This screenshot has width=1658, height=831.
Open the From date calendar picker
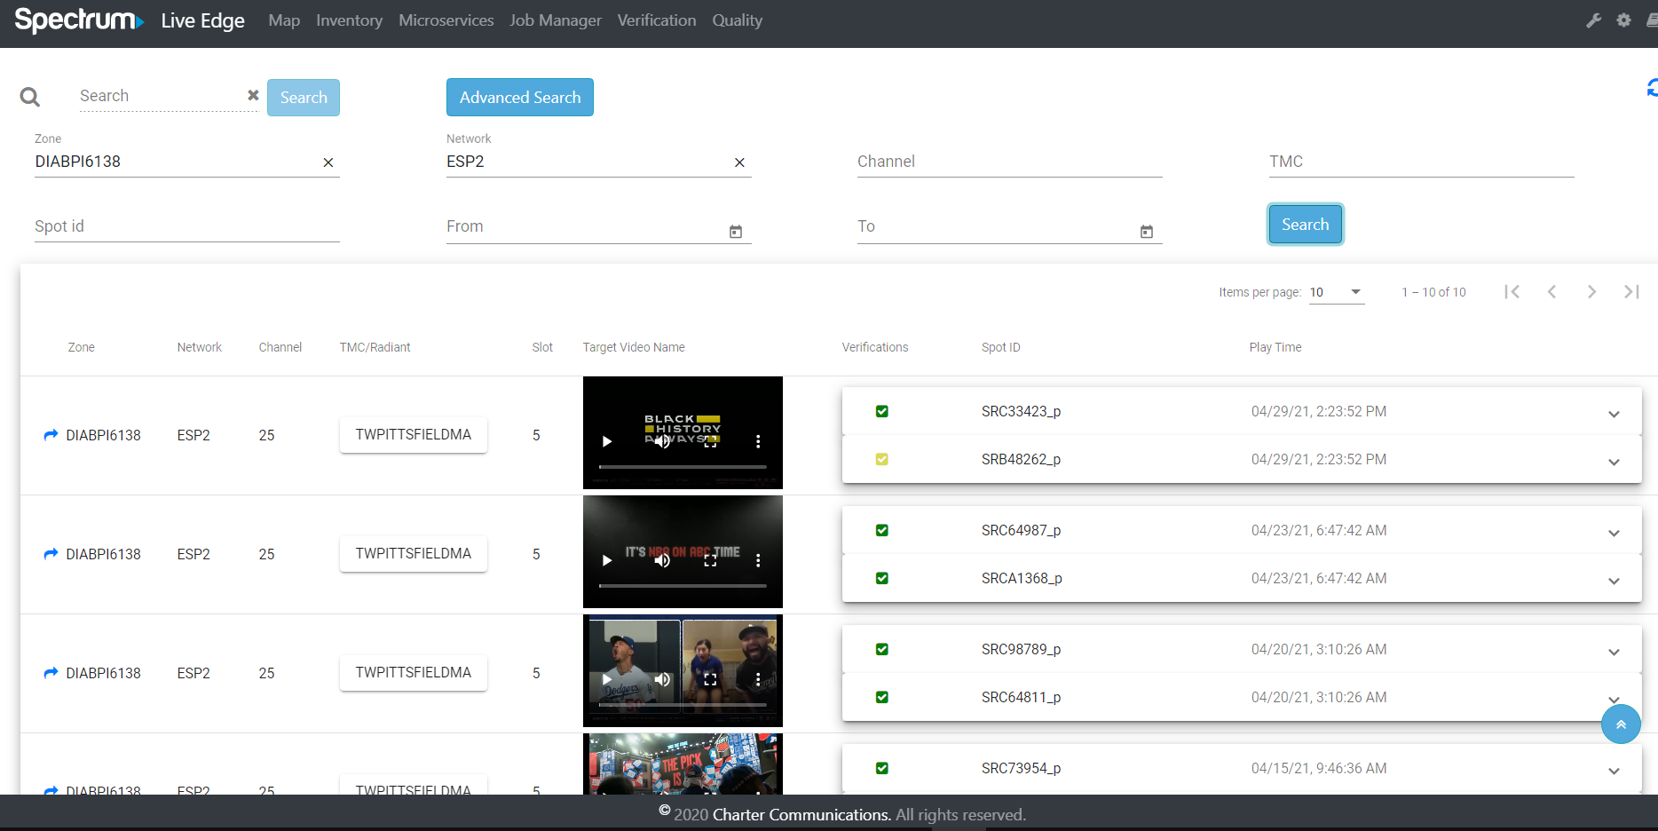[x=736, y=232]
